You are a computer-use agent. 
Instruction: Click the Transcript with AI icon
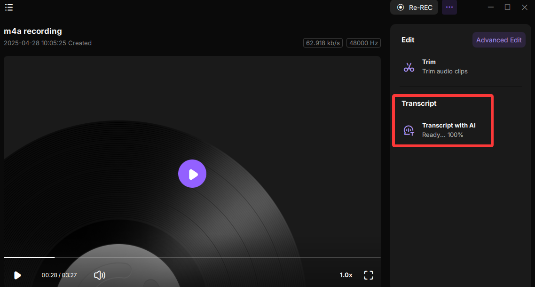click(409, 130)
